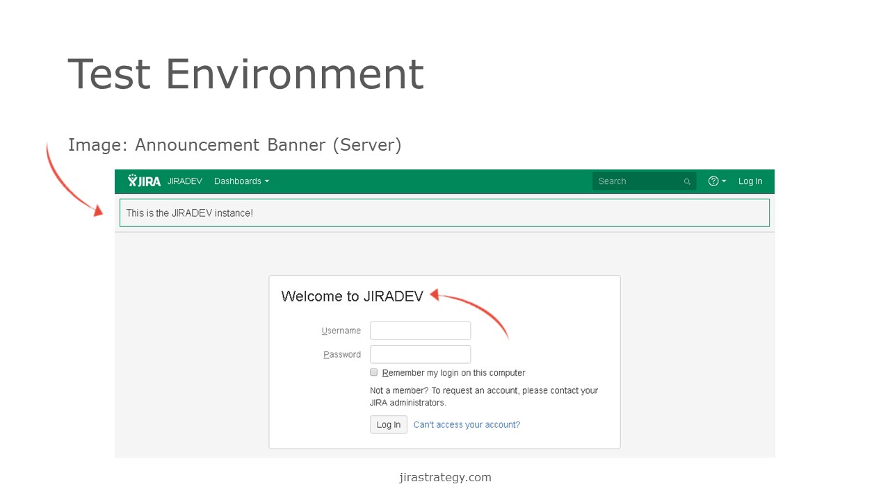Click the JIRADEV instance announcement text
Screen dimensions: 890x500
190,213
